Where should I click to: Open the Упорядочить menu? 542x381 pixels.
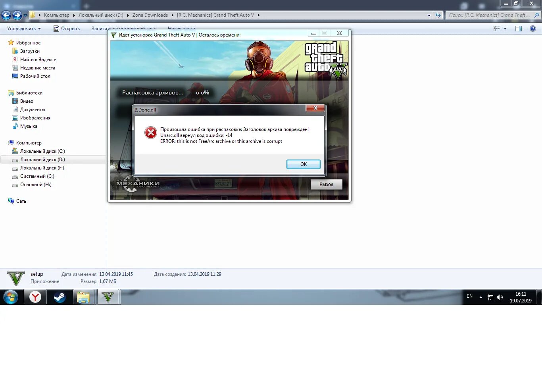(24, 29)
